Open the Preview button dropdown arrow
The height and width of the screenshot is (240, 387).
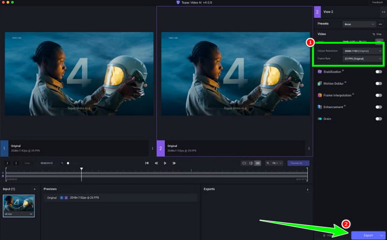pyautogui.click(x=307, y=163)
